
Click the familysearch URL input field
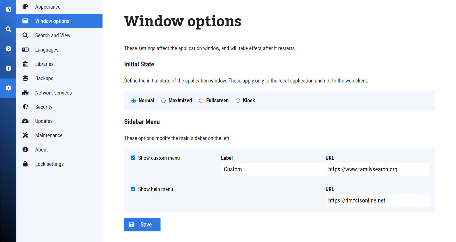tap(377, 169)
